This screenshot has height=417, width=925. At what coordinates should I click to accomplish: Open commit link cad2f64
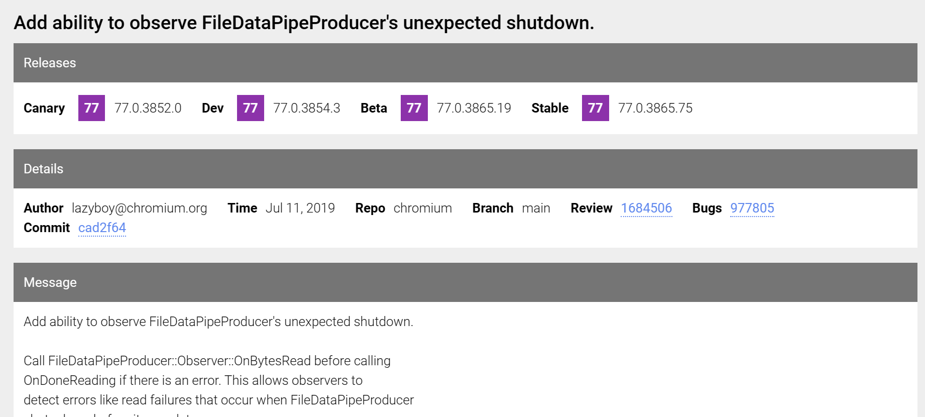click(x=102, y=228)
